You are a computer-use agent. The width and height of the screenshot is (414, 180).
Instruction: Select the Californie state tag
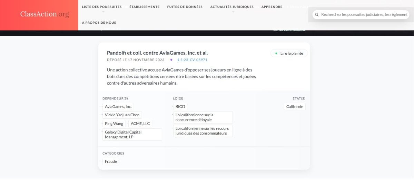pyautogui.click(x=295, y=107)
